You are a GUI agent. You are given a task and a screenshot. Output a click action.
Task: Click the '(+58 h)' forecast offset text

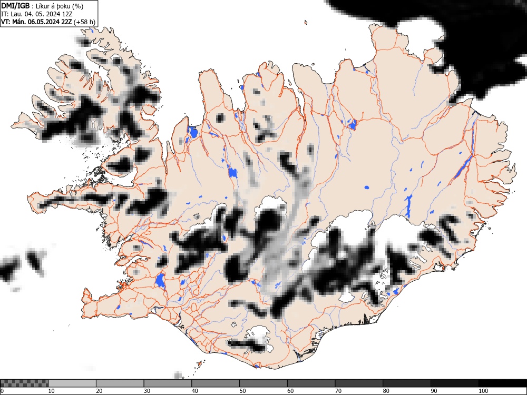click(84, 22)
